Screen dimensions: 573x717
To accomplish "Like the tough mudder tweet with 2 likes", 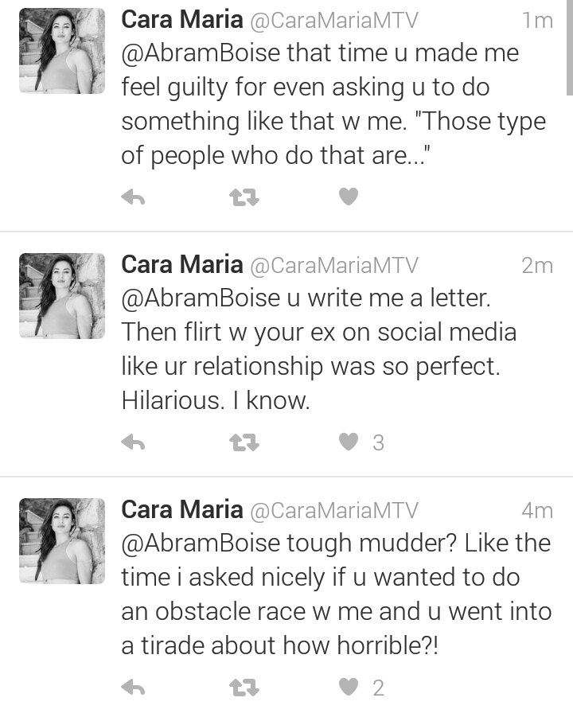I will tap(349, 687).
